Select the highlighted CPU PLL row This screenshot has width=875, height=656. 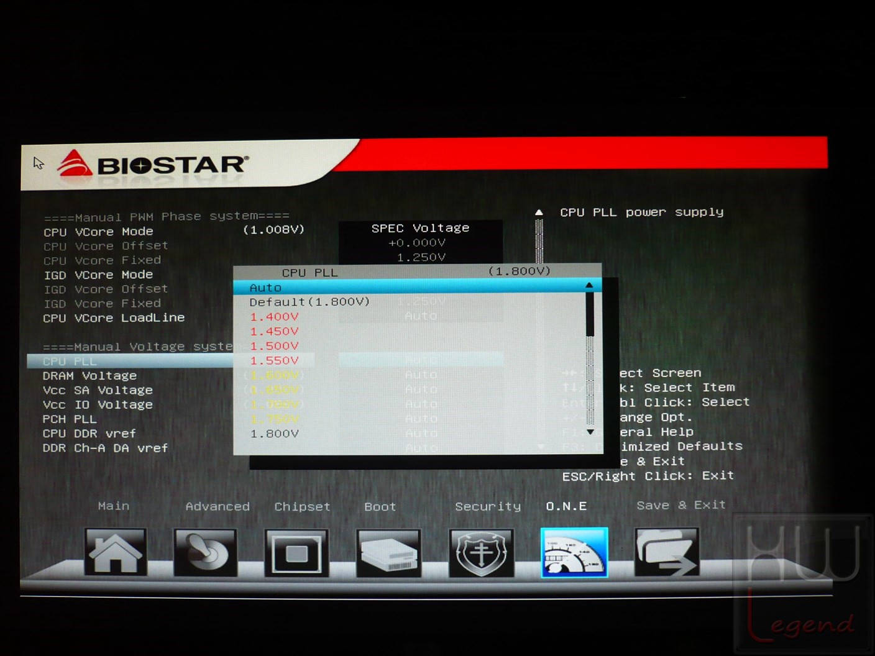131,361
